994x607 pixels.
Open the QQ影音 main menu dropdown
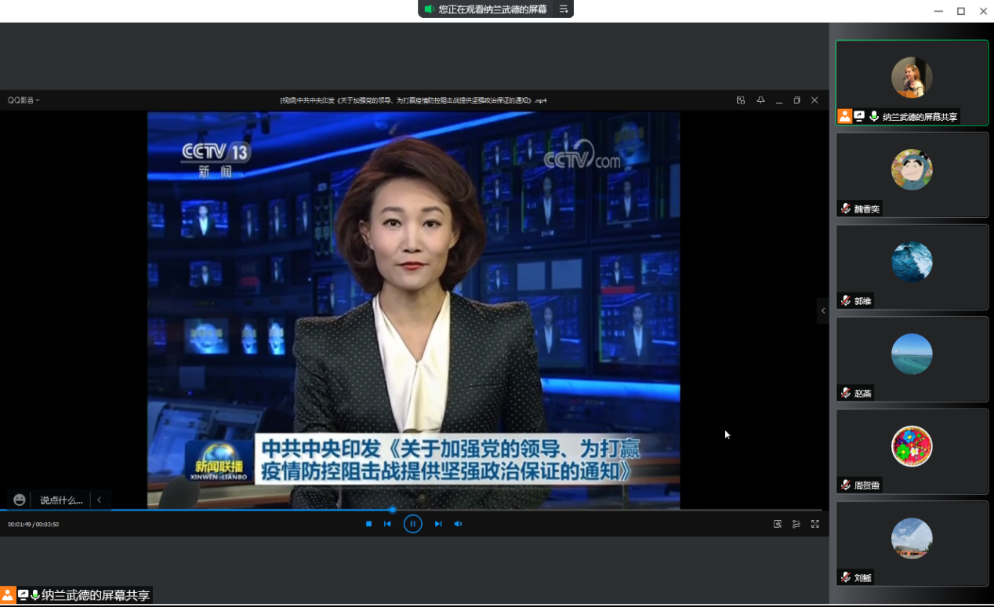(x=24, y=100)
